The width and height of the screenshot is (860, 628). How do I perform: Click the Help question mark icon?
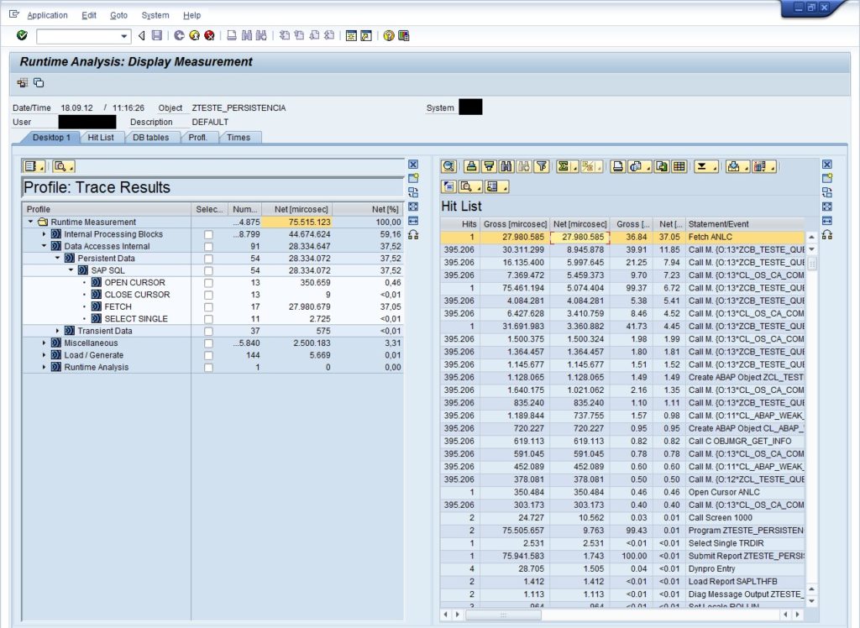[x=390, y=36]
